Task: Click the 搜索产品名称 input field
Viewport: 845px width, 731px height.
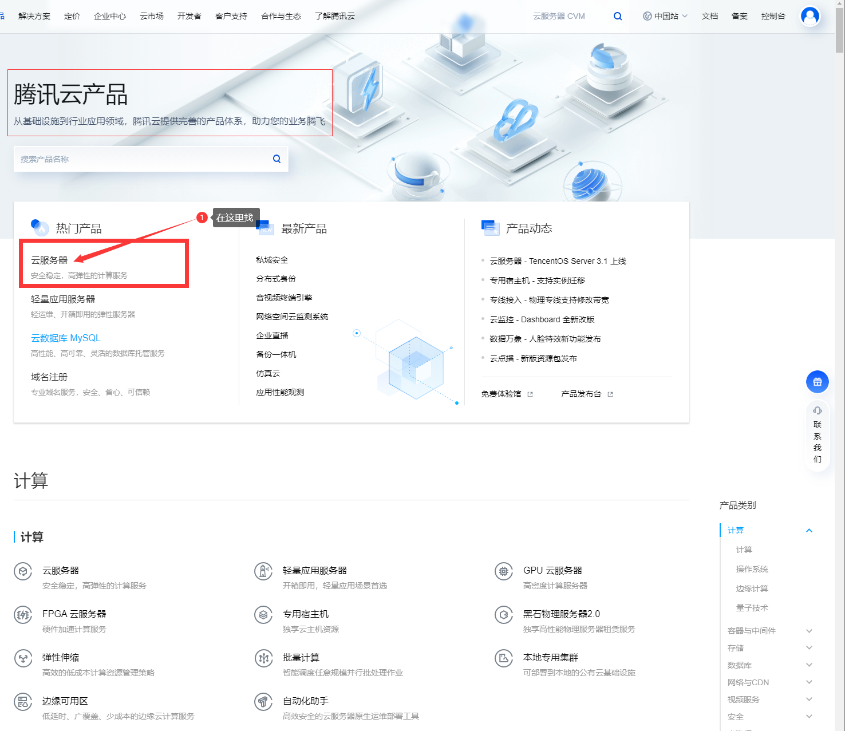Action: click(143, 159)
